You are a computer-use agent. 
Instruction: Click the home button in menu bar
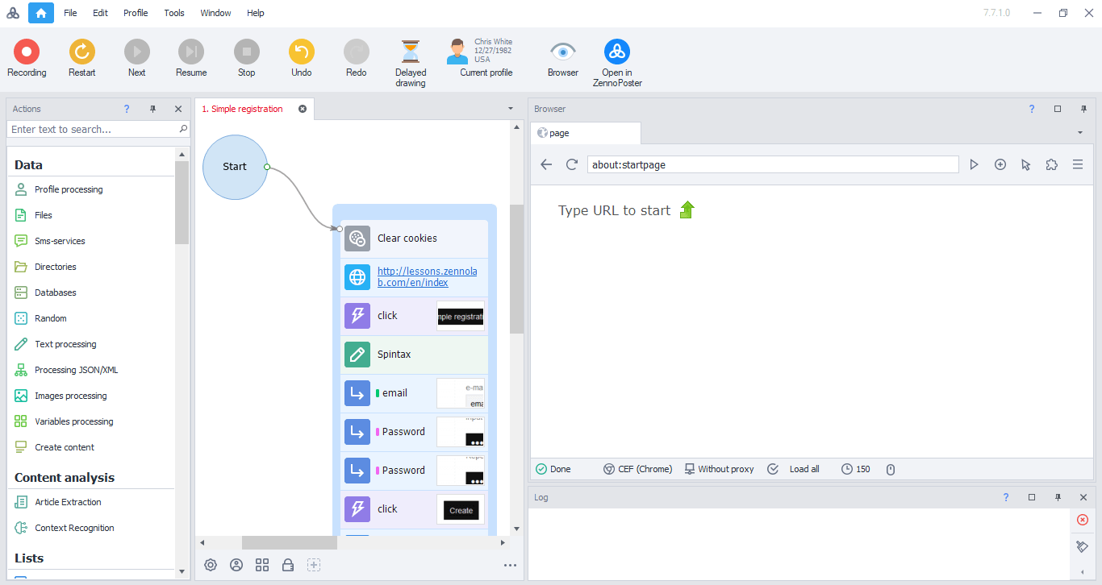click(41, 13)
